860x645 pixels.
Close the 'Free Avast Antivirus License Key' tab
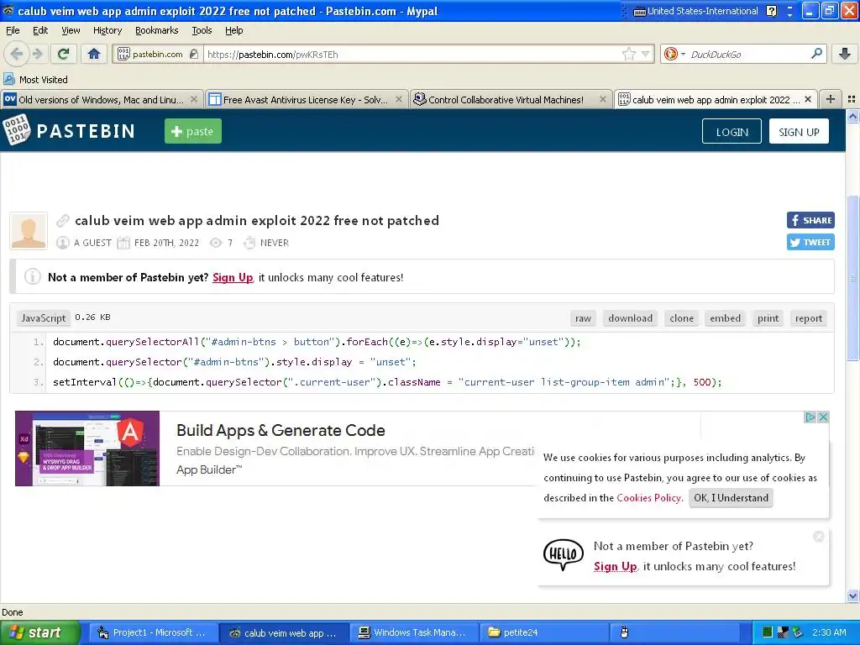coord(399,99)
